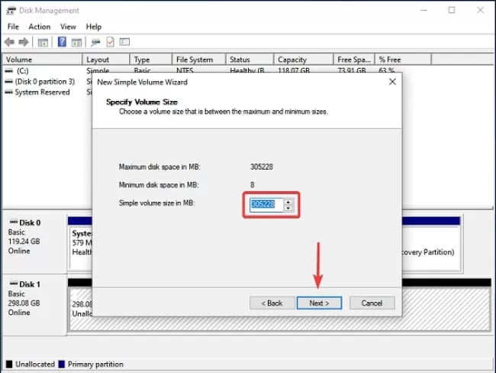
Task: Open the File menu
Action: (13, 27)
